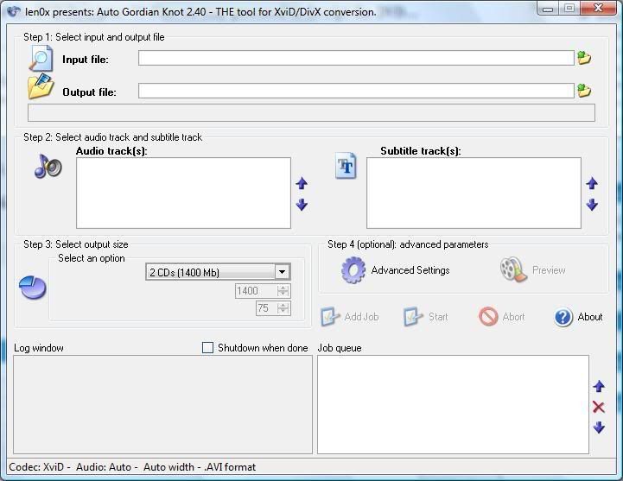Image resolution: width=623 pixels, height=481 pixels.
Task: Click the 75 value spinner arrows
Action: [283, 308]
